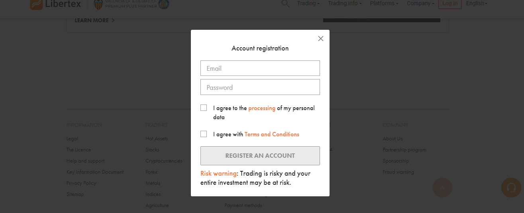Tick the Terms and Conditions checkbox
Screen dimensions: 524x213
coord(204,134)
